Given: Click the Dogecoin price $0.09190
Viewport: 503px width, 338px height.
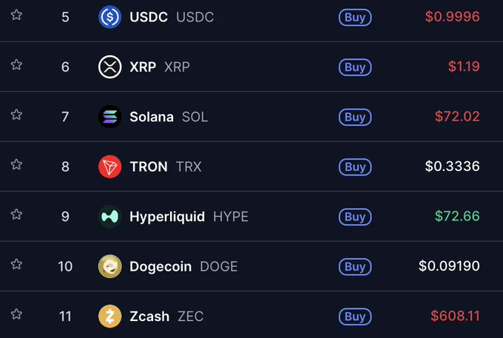Looking at the screenshot, I should (449, 266).
